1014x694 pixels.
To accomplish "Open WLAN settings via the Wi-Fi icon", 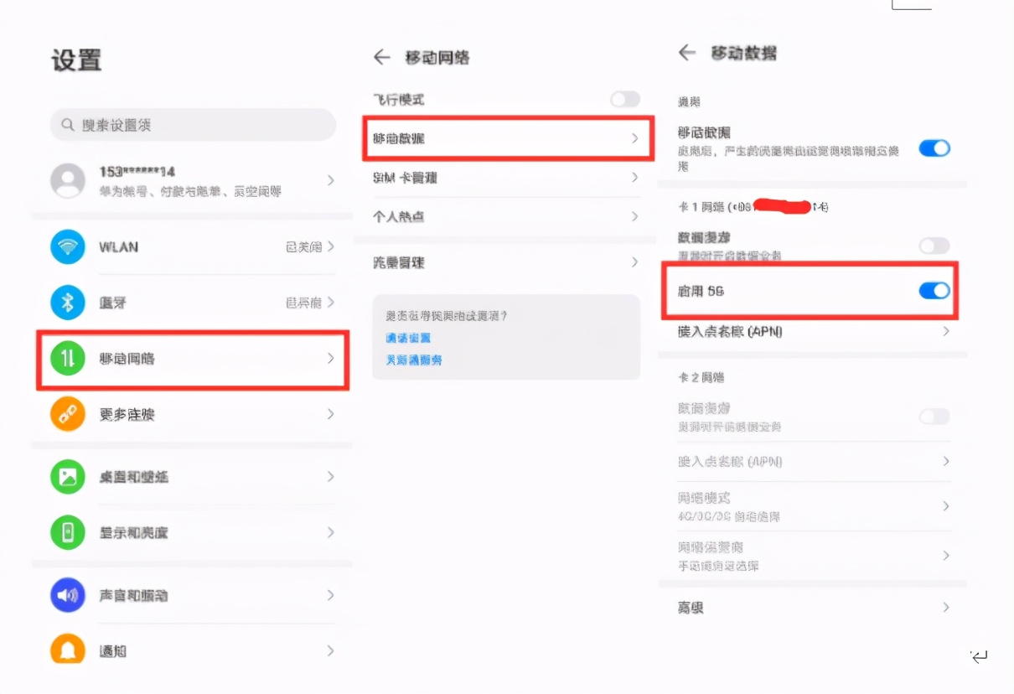I will pos(68,247).
